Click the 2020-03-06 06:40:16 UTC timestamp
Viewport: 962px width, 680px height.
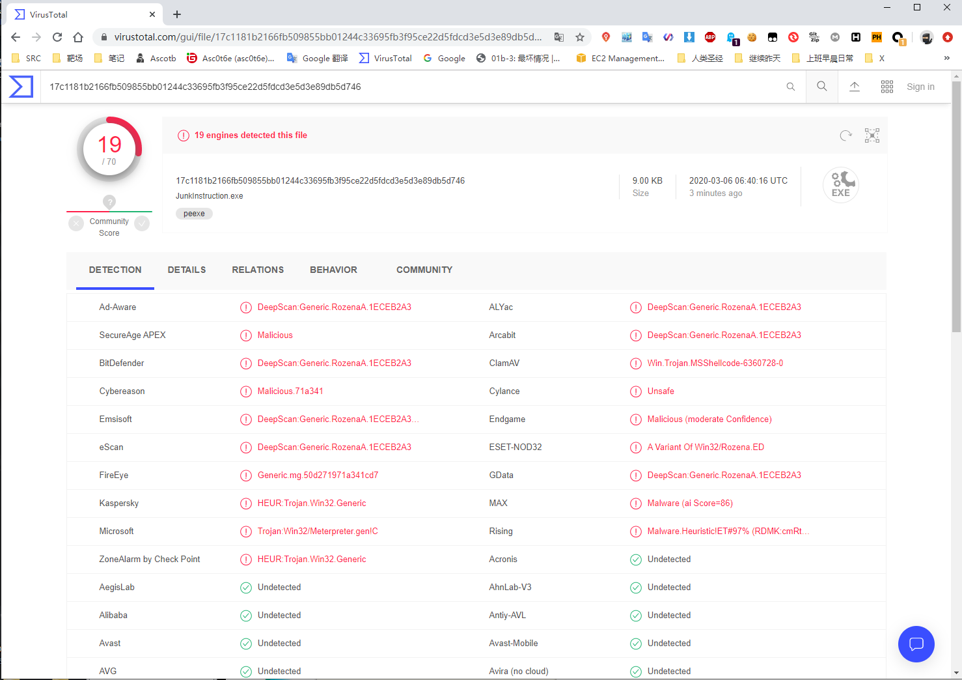738,181
